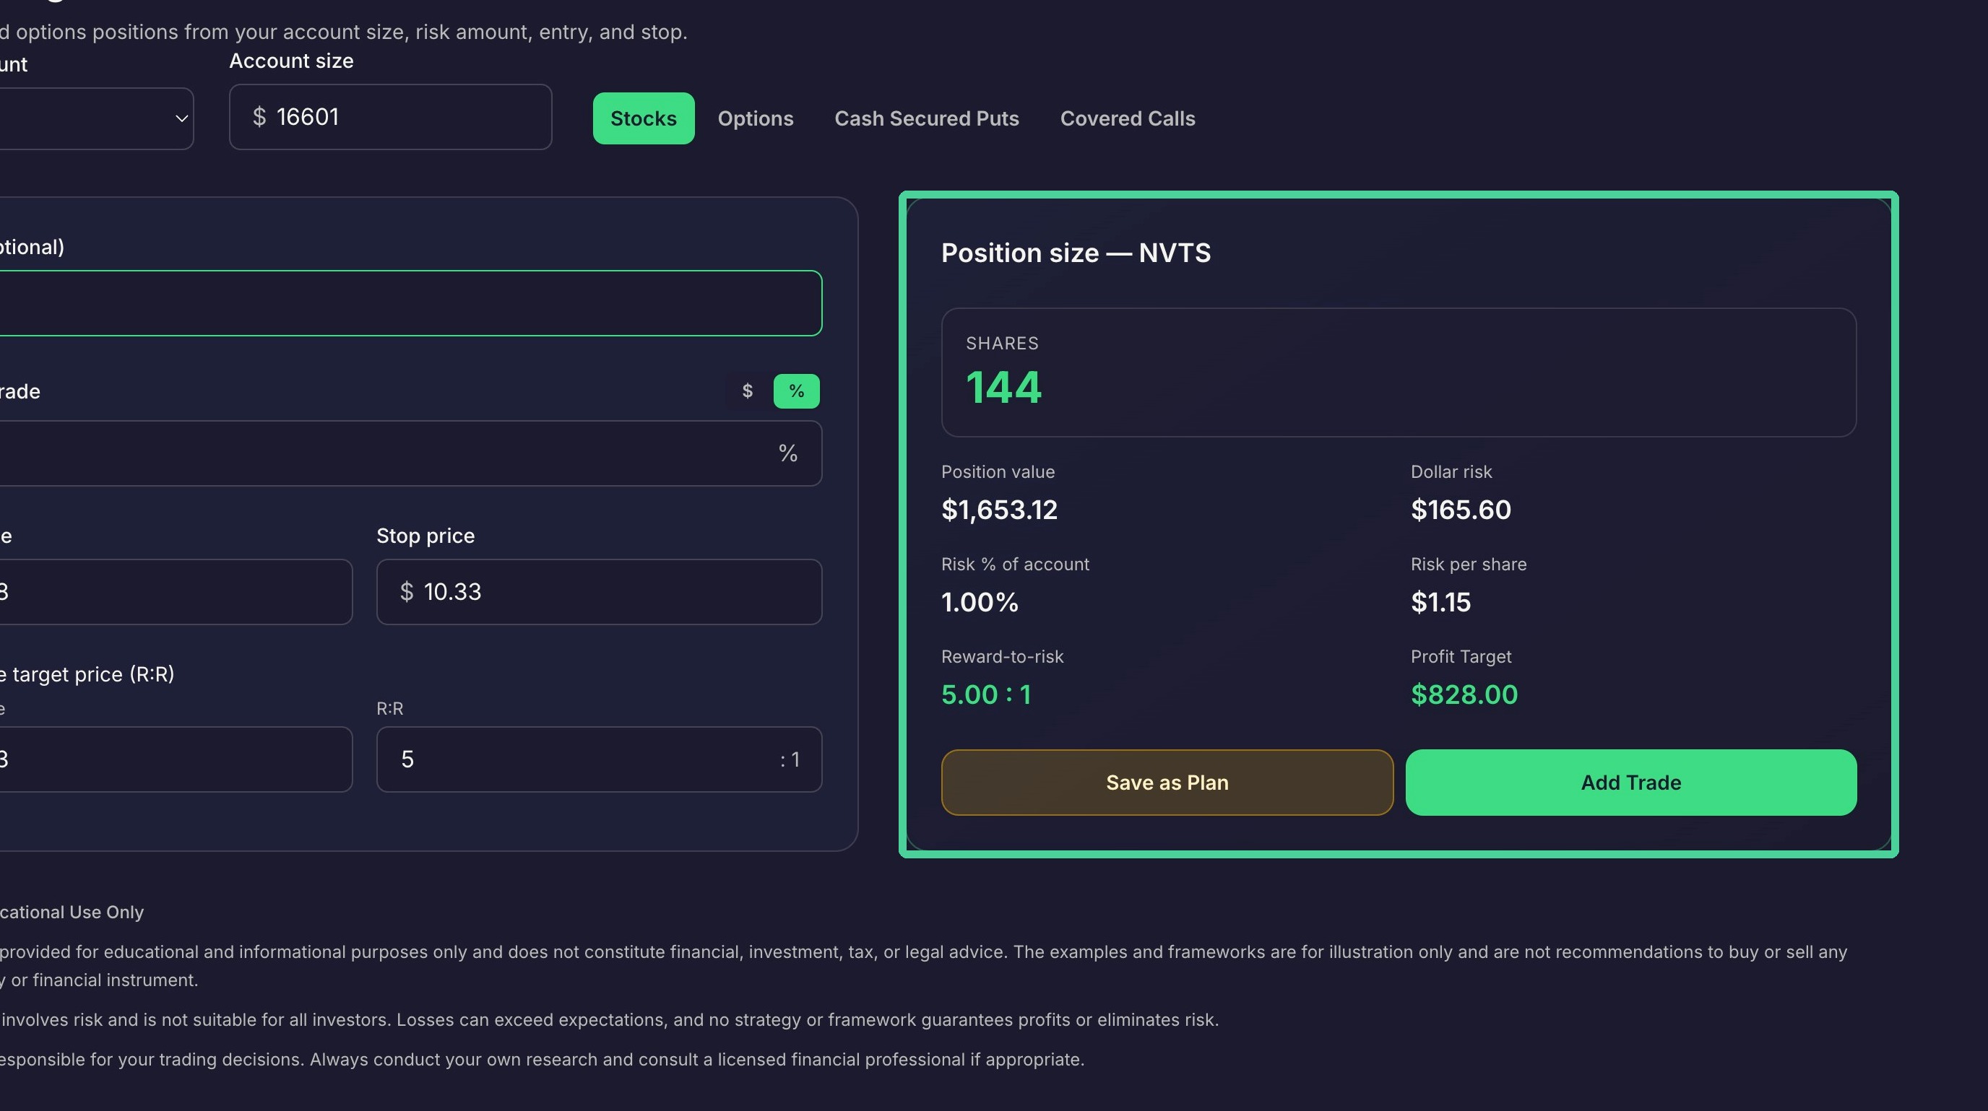This screenshot has height=1111, width=1988.
Task: Focus the R:R ratio input field
Action: coord(599,759)
